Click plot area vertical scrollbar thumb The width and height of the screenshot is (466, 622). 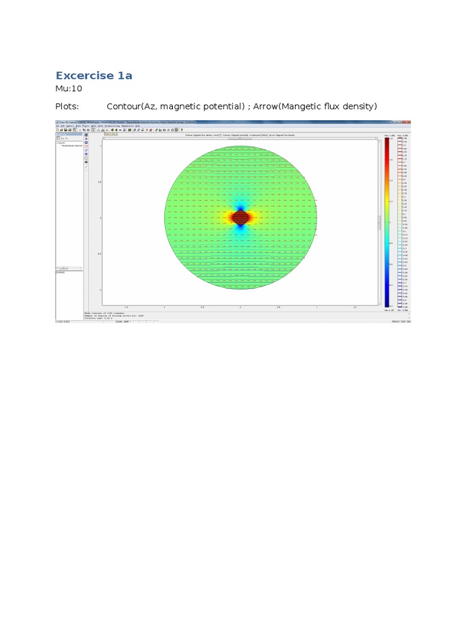tap(379, 222)
